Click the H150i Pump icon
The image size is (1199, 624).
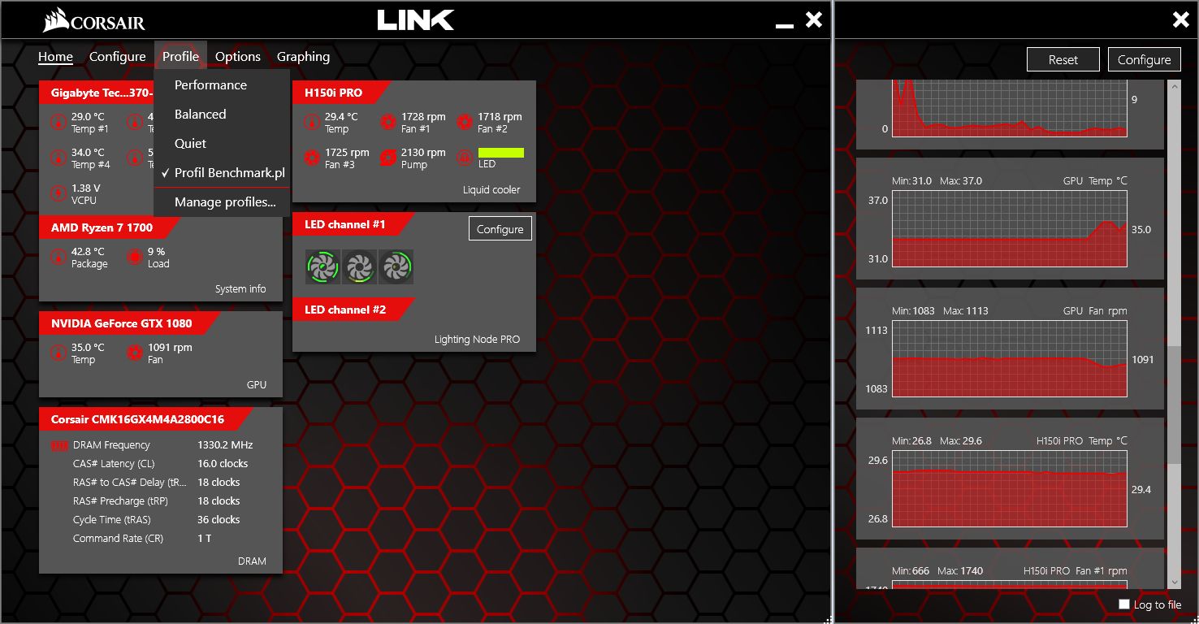coord(388,158)
